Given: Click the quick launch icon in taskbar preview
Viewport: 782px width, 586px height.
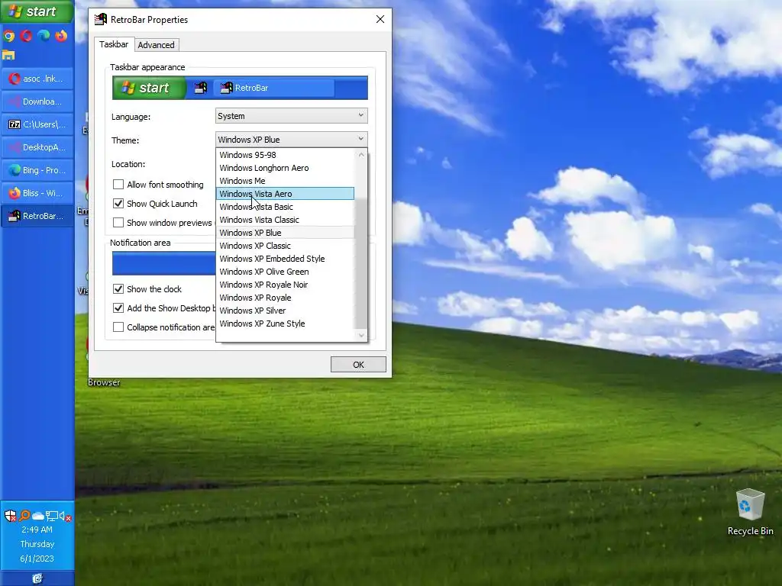Looking at the screenshot, I should tap(201, 89).
